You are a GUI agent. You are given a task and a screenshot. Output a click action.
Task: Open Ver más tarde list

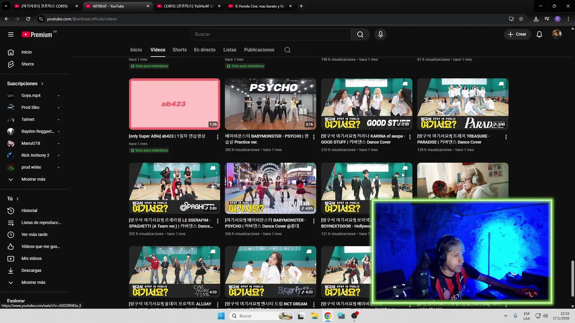coord(34,235)
